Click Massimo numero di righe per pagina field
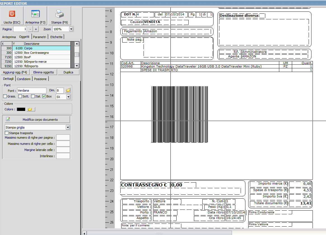The height and width of the screenshot is (235, 326). coord(63,138)
